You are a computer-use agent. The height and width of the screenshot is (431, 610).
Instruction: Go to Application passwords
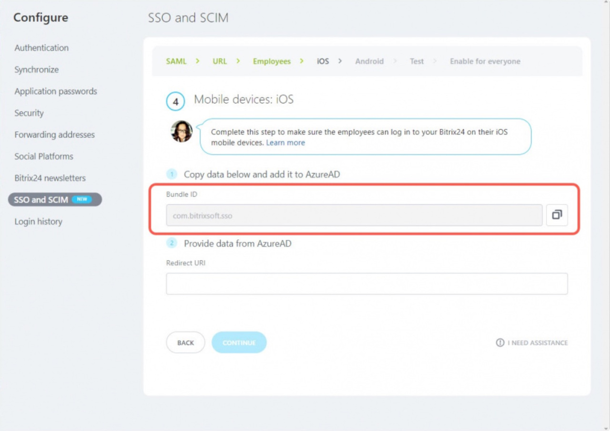pos(56,91)
